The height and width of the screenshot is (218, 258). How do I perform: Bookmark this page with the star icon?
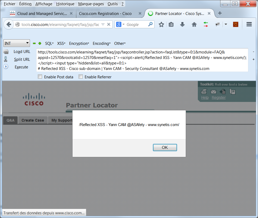point(161,24)
